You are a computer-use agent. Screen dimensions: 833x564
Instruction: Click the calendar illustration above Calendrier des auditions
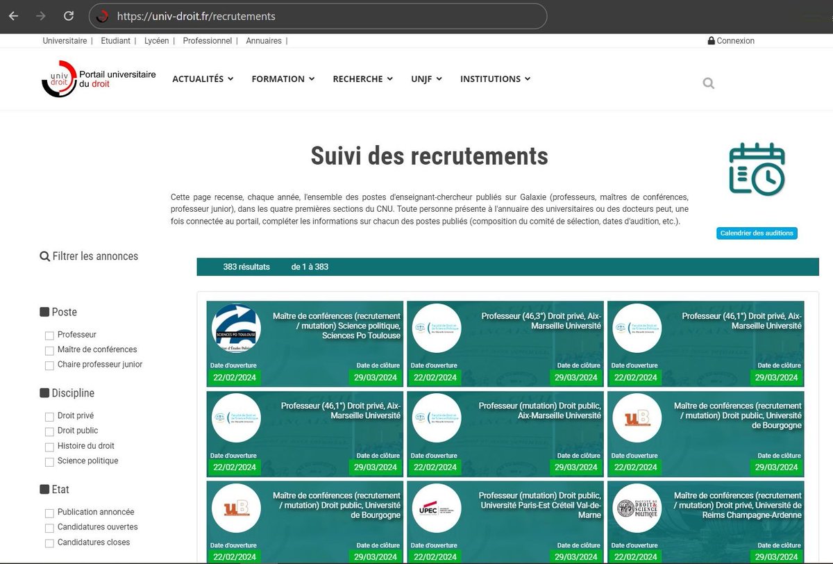[756, 169]
